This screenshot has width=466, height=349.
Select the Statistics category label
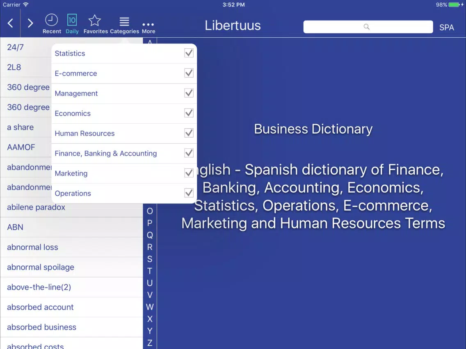(70, 53)
